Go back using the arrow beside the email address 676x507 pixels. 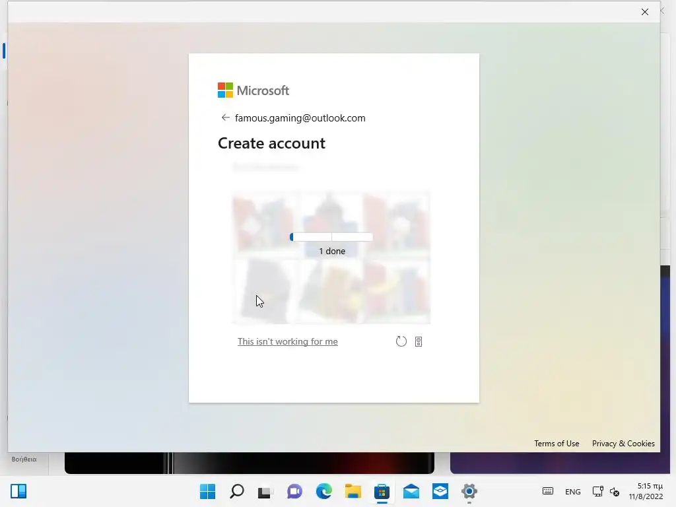coord(225,118)
